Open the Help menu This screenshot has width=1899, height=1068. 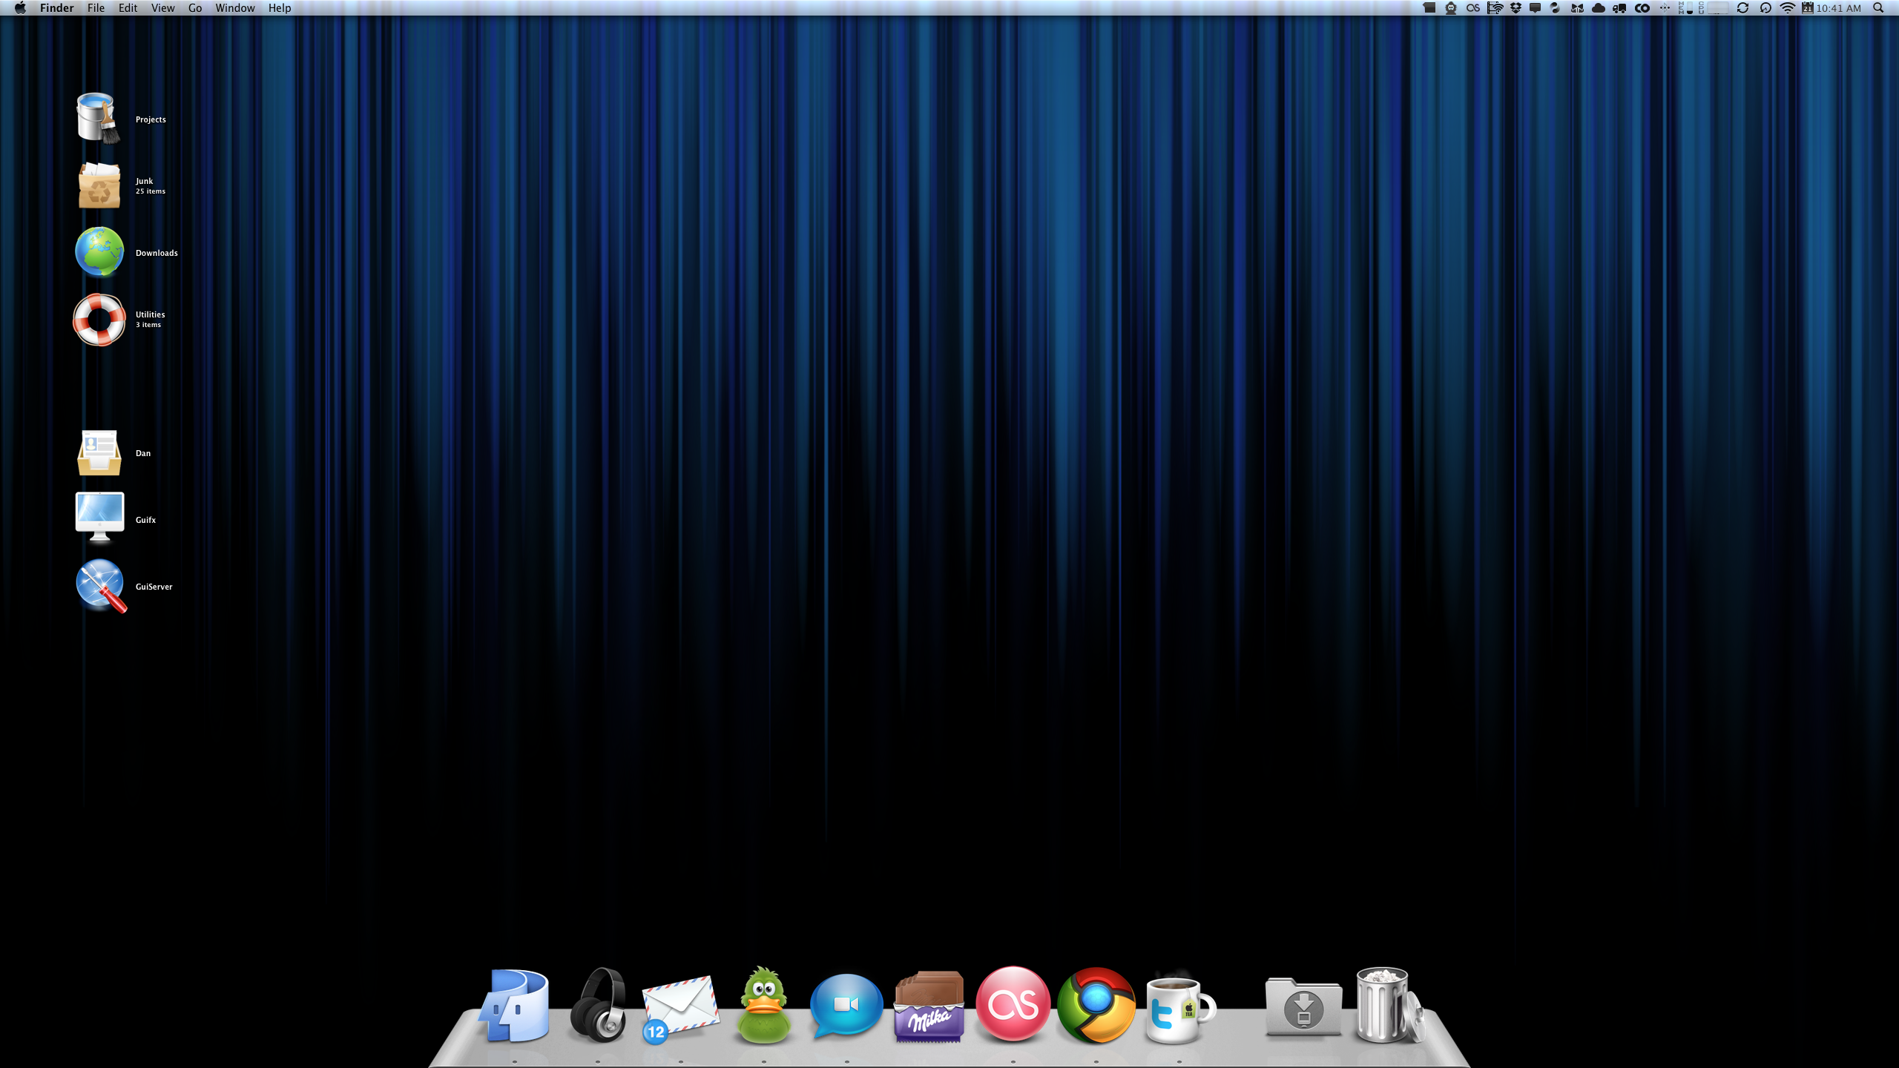(280, 8)
